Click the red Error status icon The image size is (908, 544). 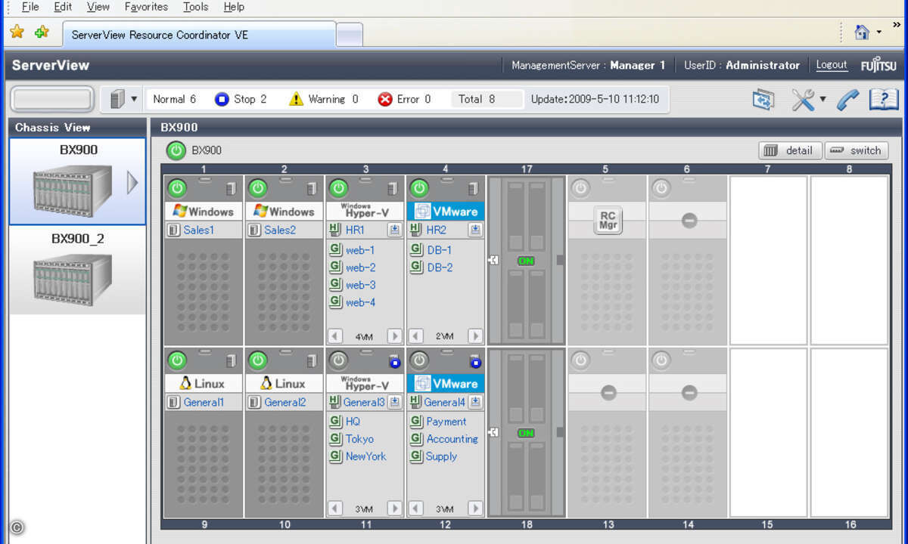(385, 99)
